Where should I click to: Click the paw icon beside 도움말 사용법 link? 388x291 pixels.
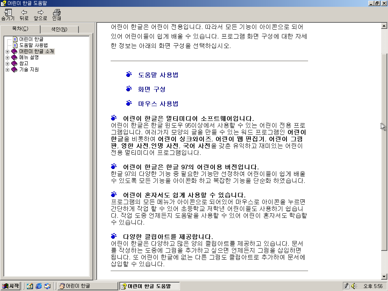[129, 74]
